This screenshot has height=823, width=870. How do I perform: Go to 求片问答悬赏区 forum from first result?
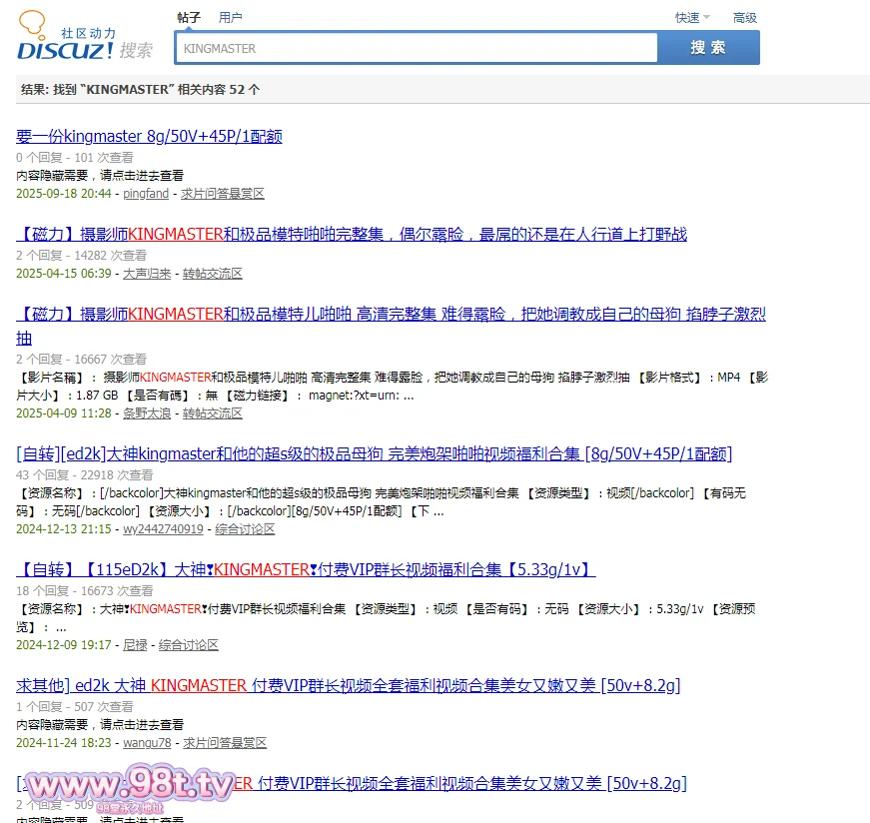pyautogui.click(x=223, y=193)
